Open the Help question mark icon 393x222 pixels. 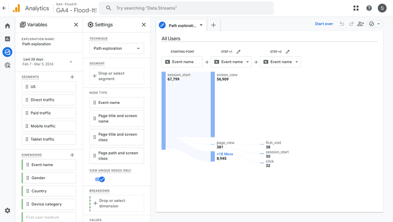click(x=369, y=8)
